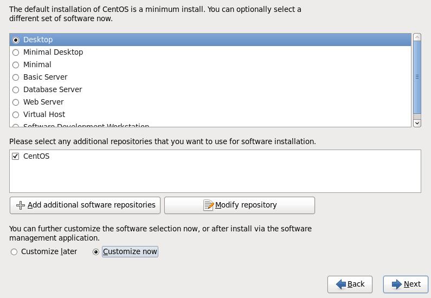
Task: Click the Modify repository button
Action: tap(240, 205)
